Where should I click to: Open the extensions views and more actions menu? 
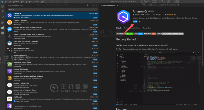point(97,5)
